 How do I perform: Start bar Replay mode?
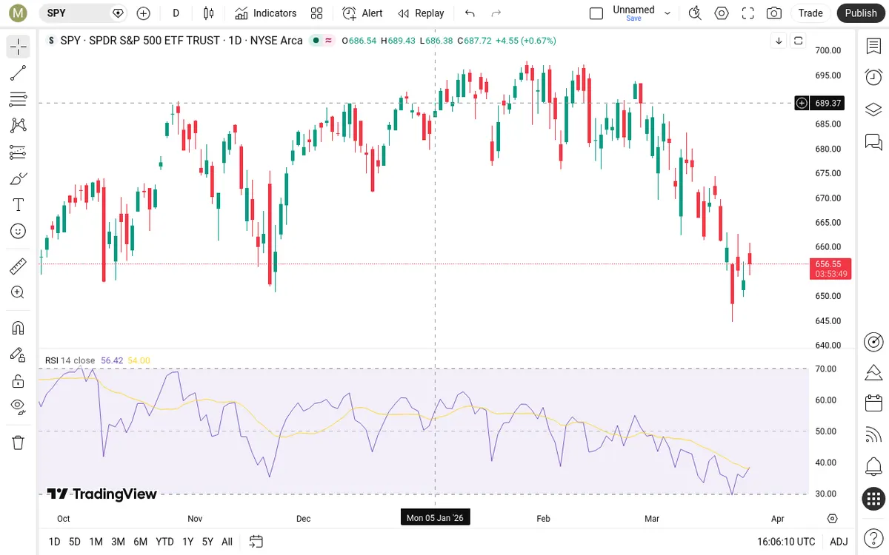421,13
